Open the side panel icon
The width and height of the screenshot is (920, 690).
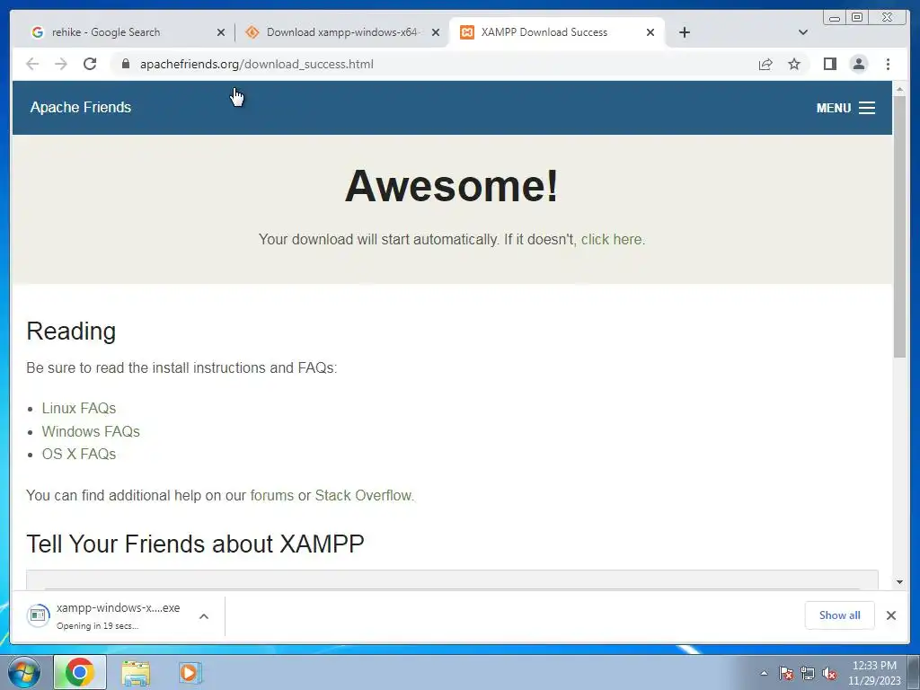point(829,64)
